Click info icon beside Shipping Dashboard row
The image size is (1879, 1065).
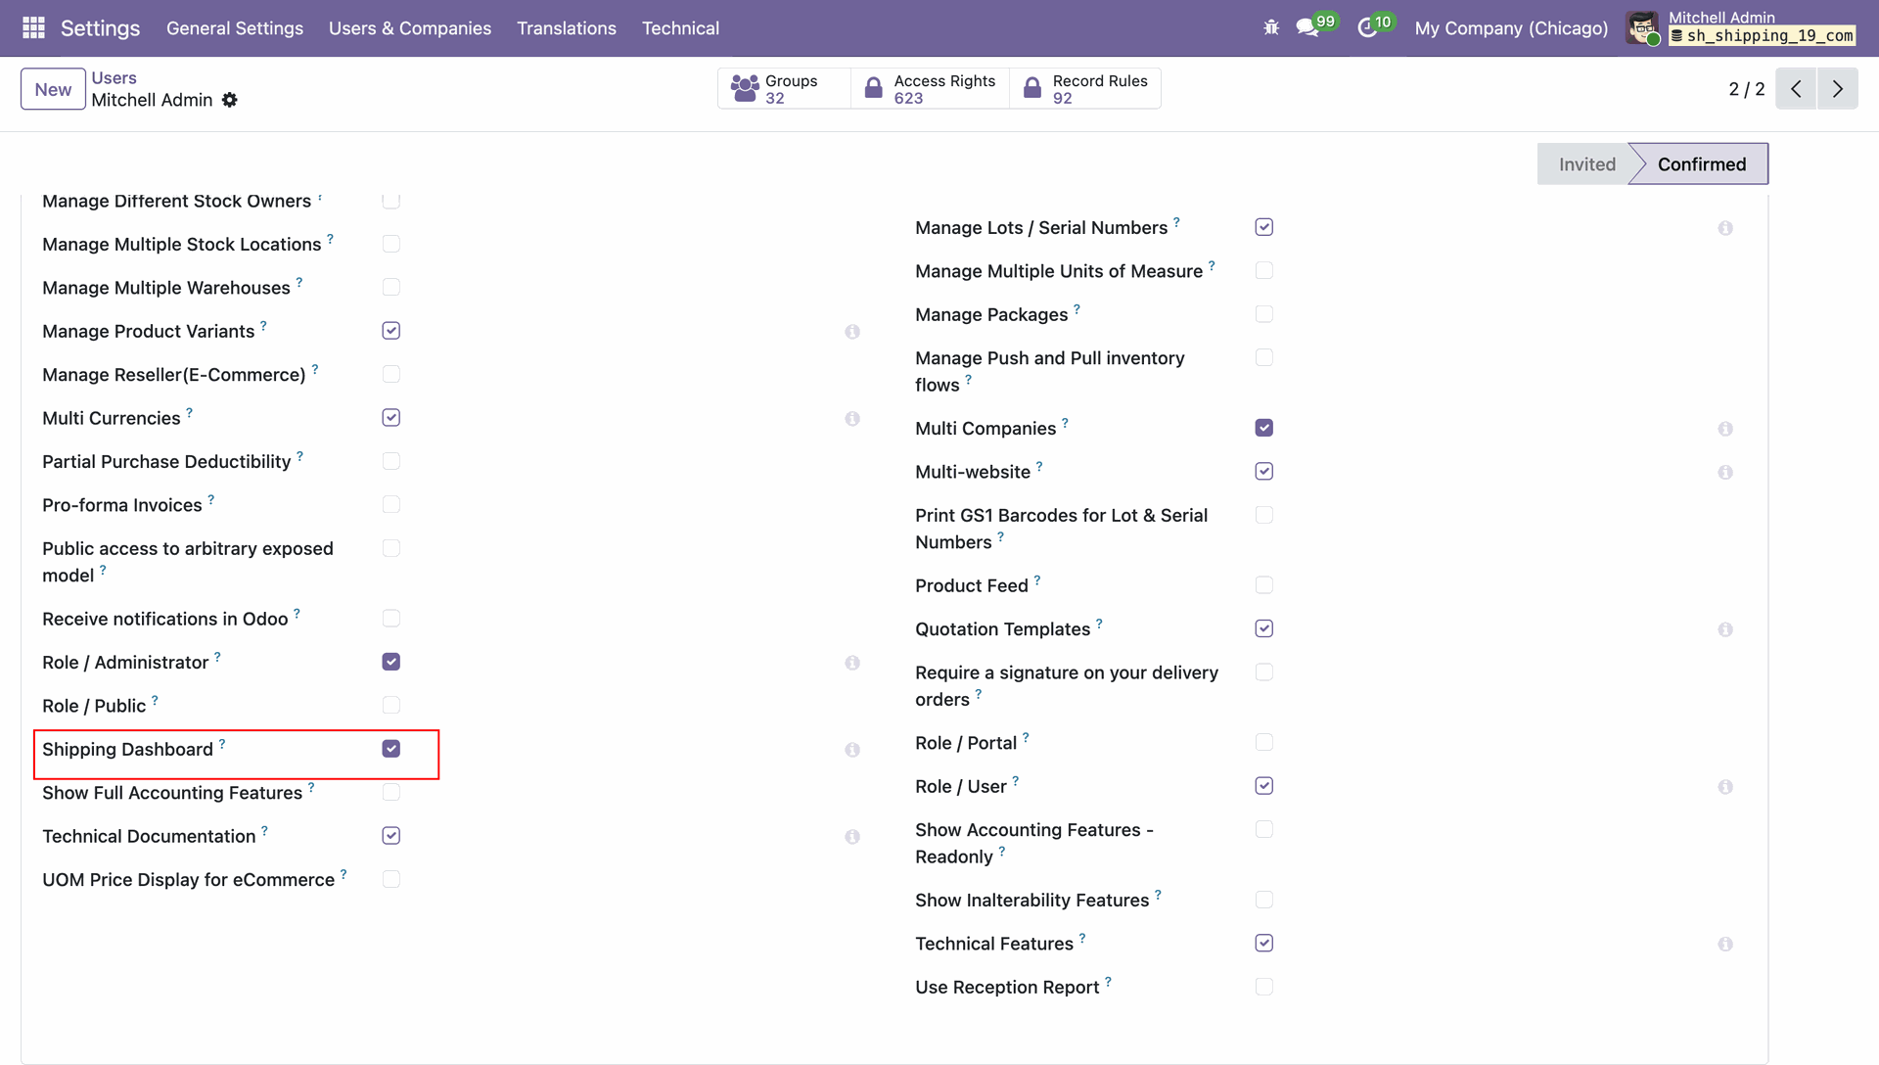point(852,750)
